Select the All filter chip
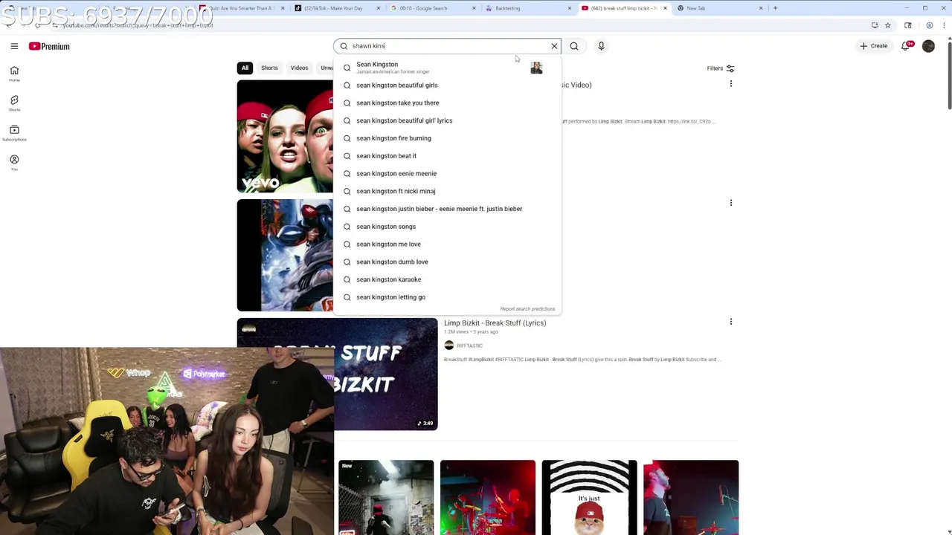The width and height of the screenshot is (952, 535). coord(245,68)
